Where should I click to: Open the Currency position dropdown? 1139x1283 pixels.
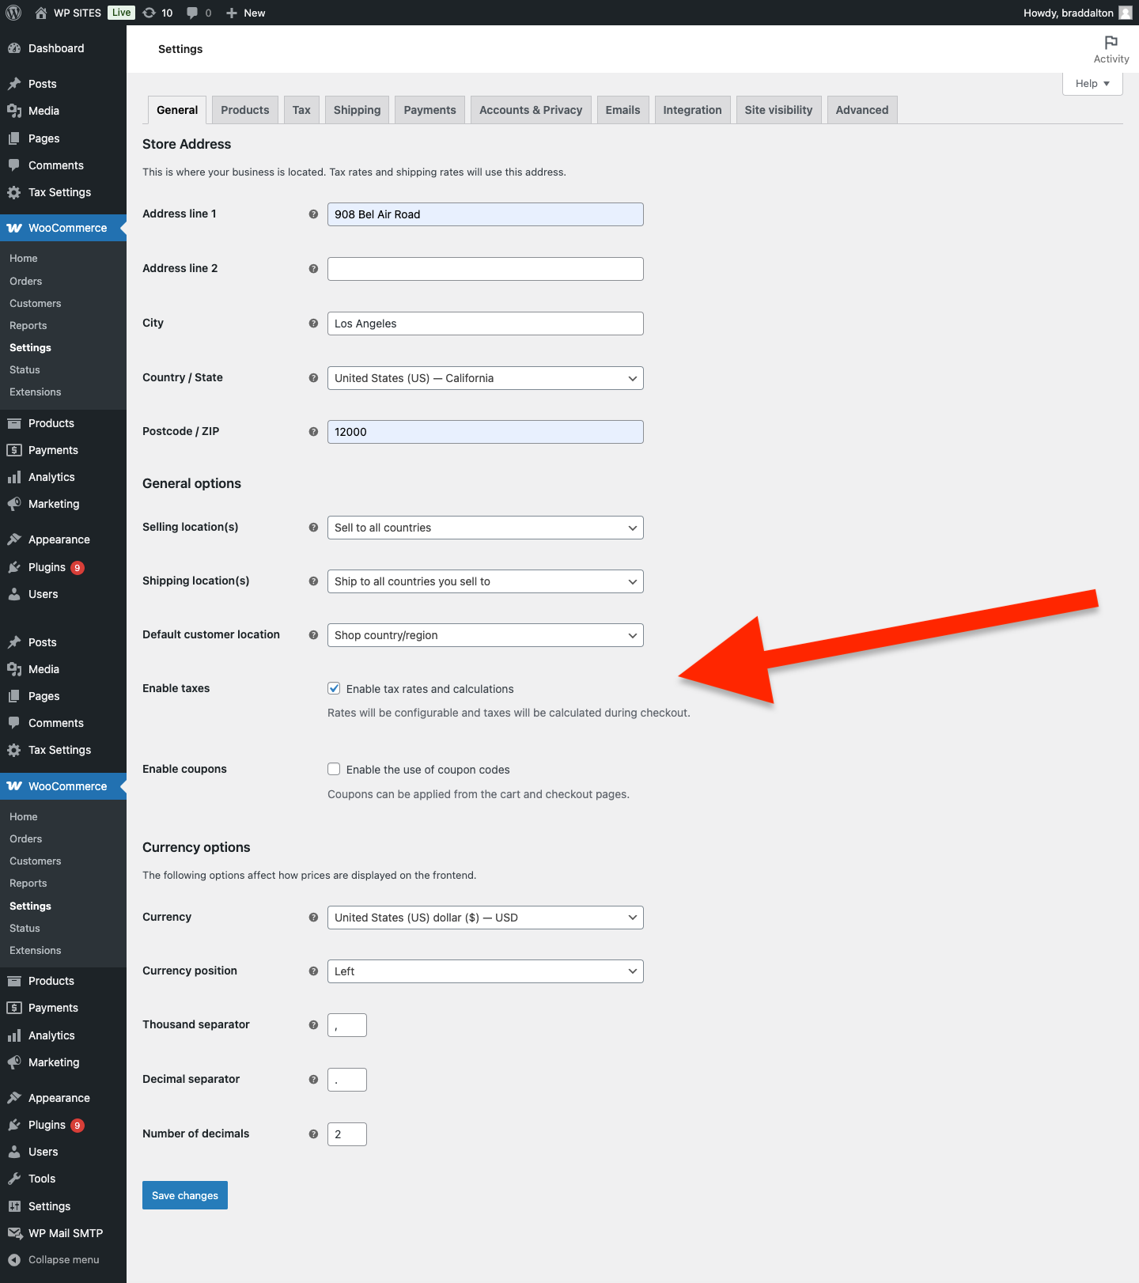point(485,971)
